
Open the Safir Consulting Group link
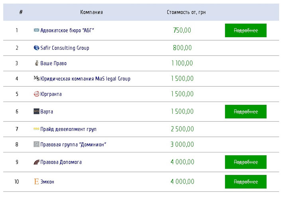(65, 48)
